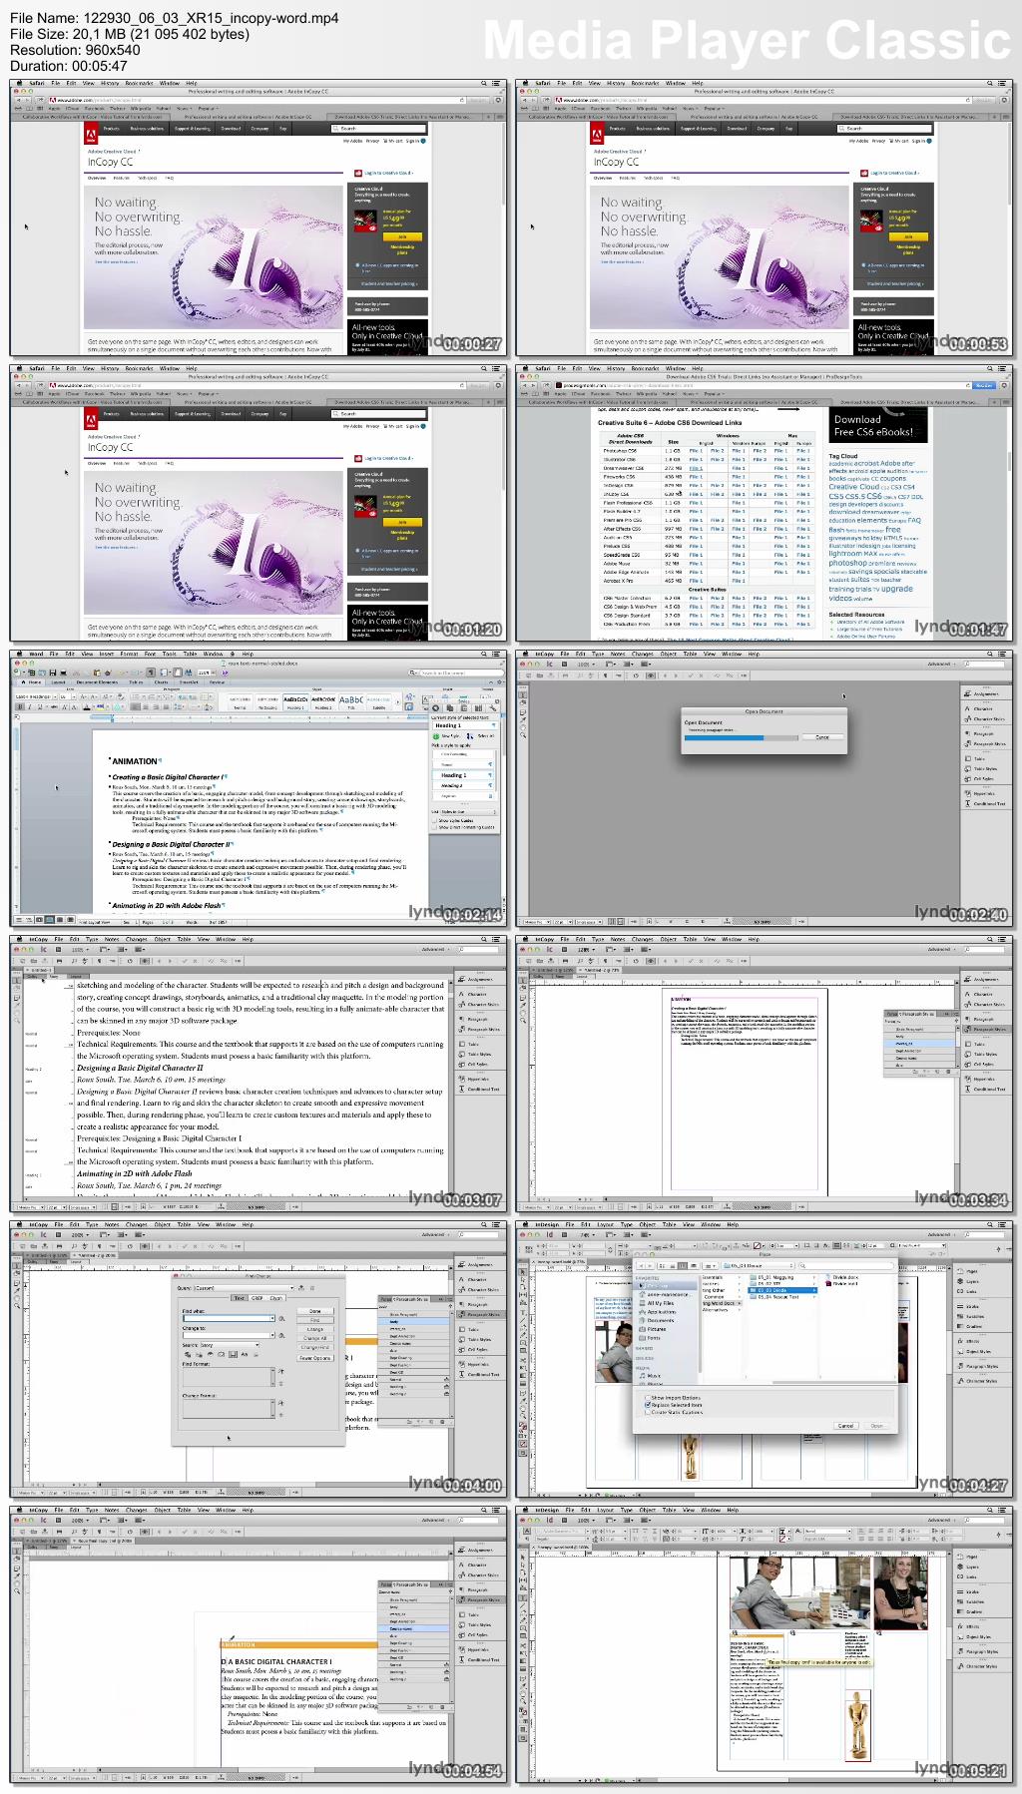The image size is (1022, 1794).
Task: Switch to GREP tab in Find/Change dialog
Action: (257, 1298)
